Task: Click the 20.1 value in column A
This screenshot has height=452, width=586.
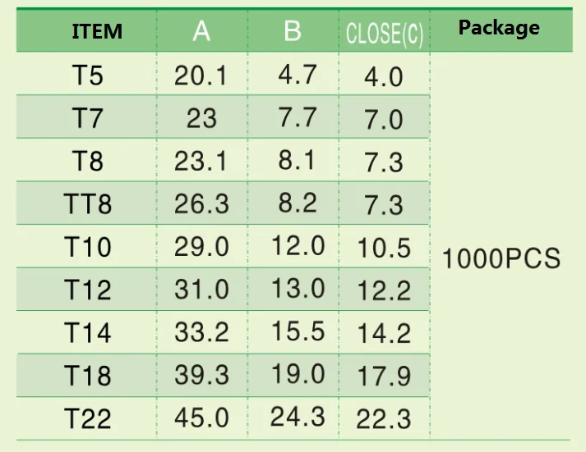Action: (201, 75)
